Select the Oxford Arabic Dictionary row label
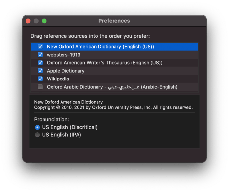 coord(112,87)
